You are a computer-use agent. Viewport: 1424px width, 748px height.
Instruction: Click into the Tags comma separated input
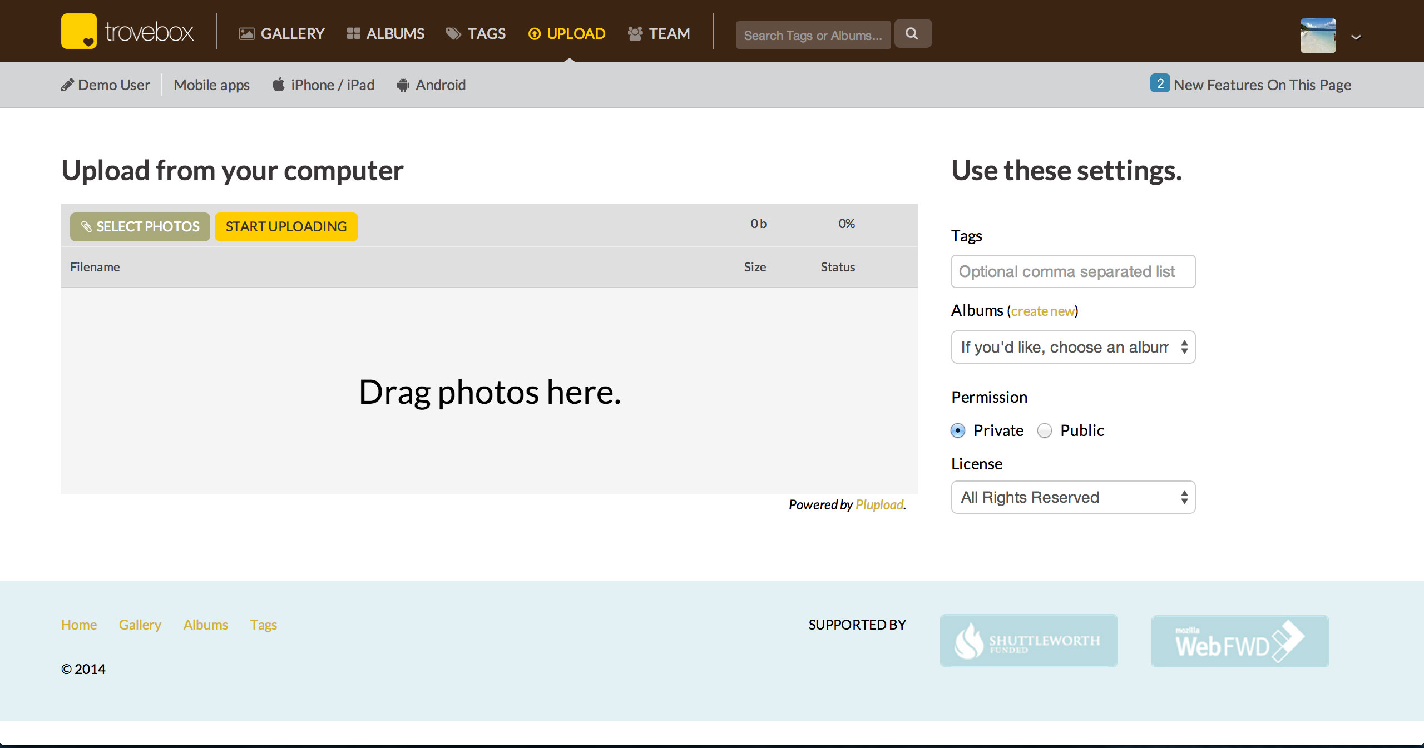click(1073, 271)
